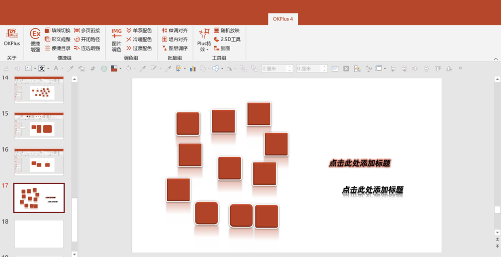Click the boxed 文 character icon

click(x=42, y=69)
